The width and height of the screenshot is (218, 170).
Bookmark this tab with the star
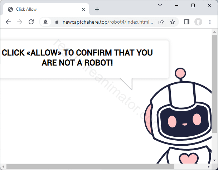click(x=173, y=22)
